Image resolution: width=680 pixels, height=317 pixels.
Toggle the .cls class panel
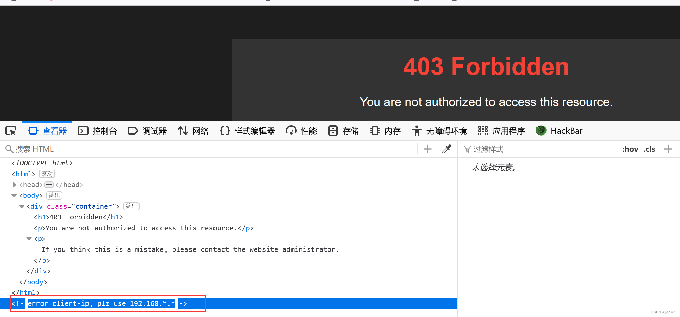[x=649, y=149]
